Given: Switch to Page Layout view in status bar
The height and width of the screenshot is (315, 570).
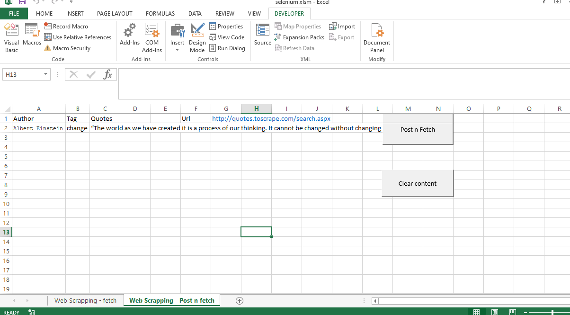Looking at the screenshot, I should 494,312.
